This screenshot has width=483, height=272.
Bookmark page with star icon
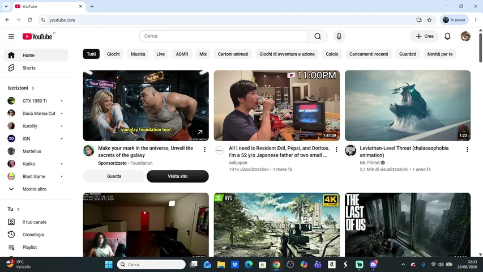pyautogui.click(x=429, y=20)
